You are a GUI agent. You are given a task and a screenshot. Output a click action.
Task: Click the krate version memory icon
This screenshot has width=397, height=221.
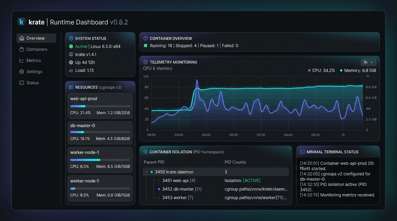71,54
